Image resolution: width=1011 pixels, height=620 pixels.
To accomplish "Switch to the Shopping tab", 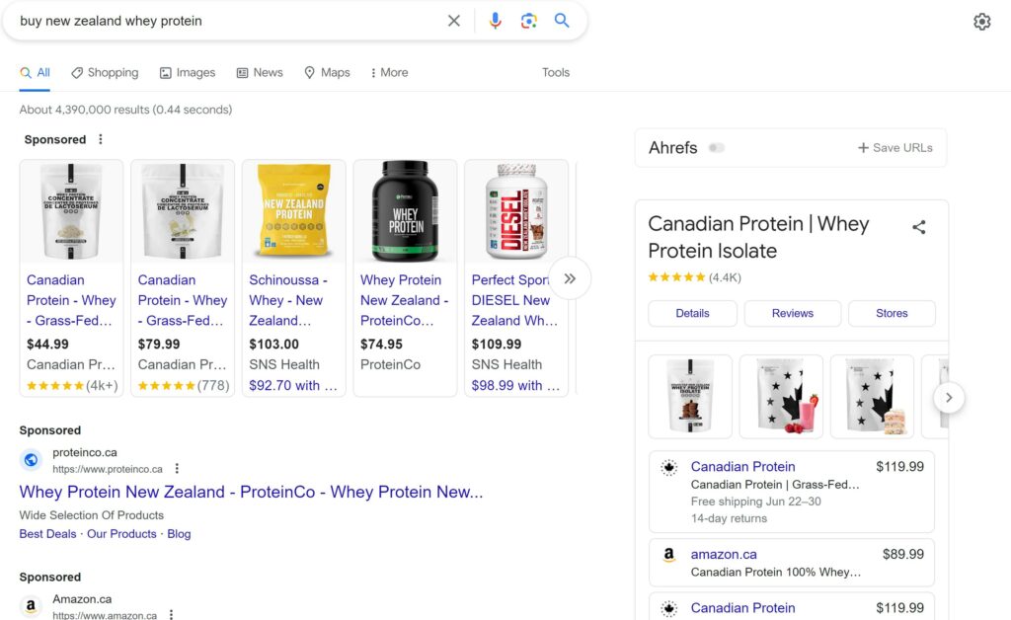I will click(x=104, y=72).
